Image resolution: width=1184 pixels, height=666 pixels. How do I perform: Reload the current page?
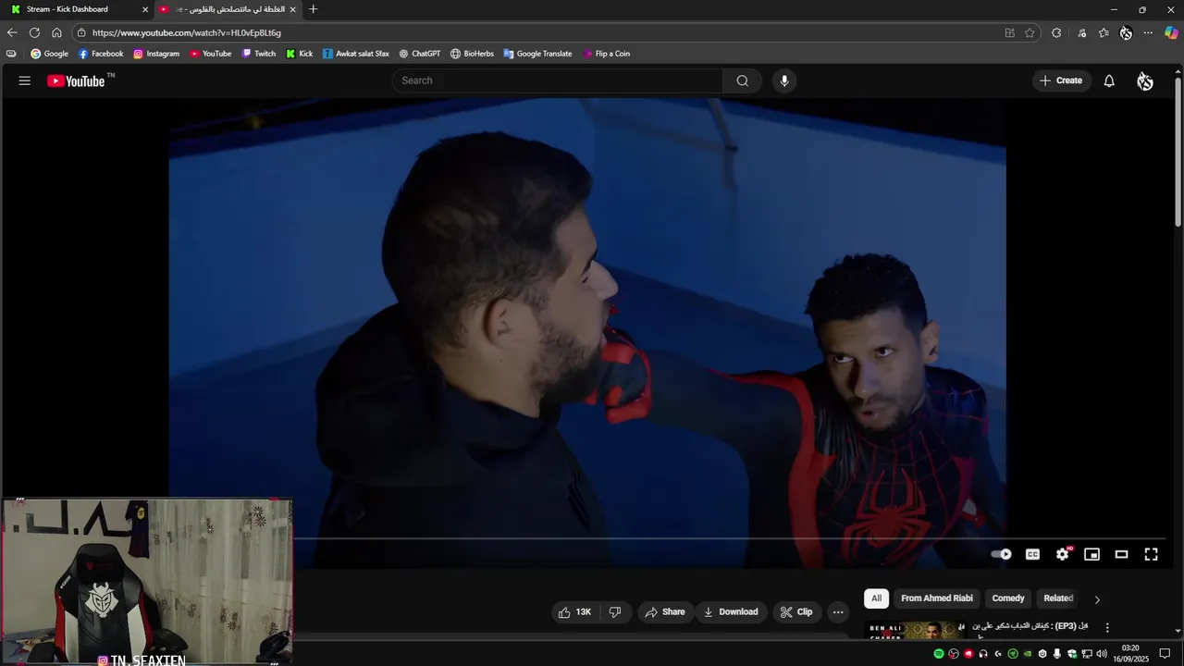(34, 32)
